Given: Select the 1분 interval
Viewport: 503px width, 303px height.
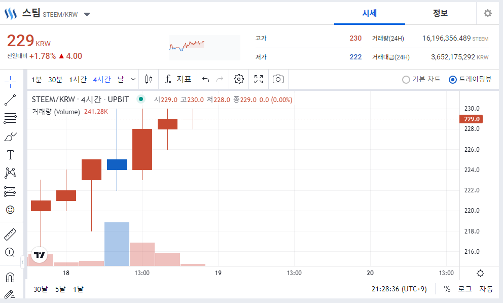Looking at the screenshot, I should point(37,79).
